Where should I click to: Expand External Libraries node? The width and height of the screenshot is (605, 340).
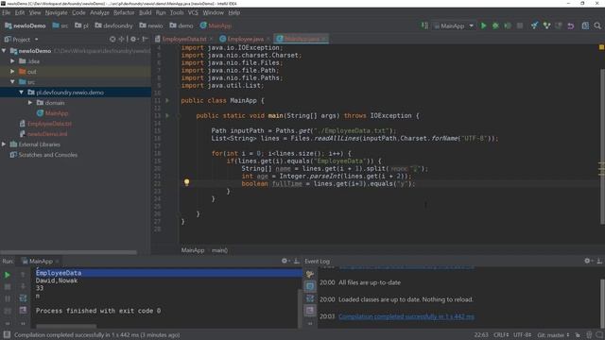coord(4,144)
